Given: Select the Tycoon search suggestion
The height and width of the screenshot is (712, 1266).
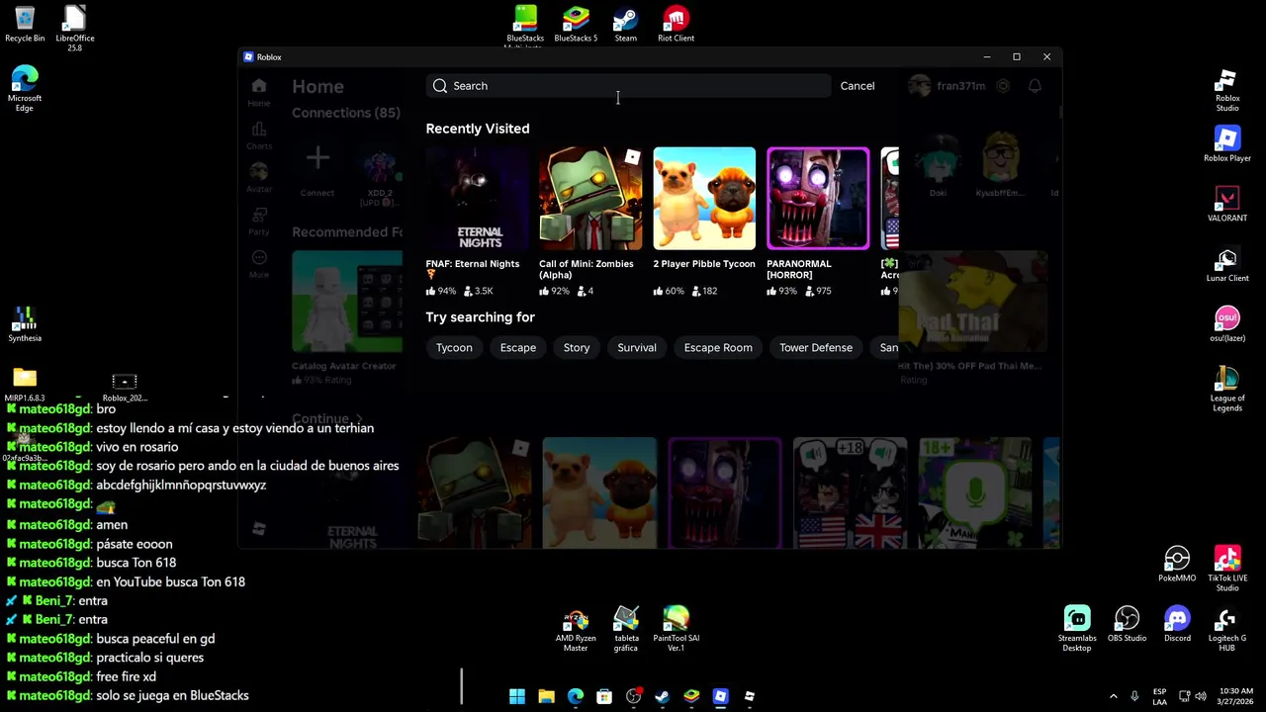Looking at the screenshot, I should (x=454, y=347).
